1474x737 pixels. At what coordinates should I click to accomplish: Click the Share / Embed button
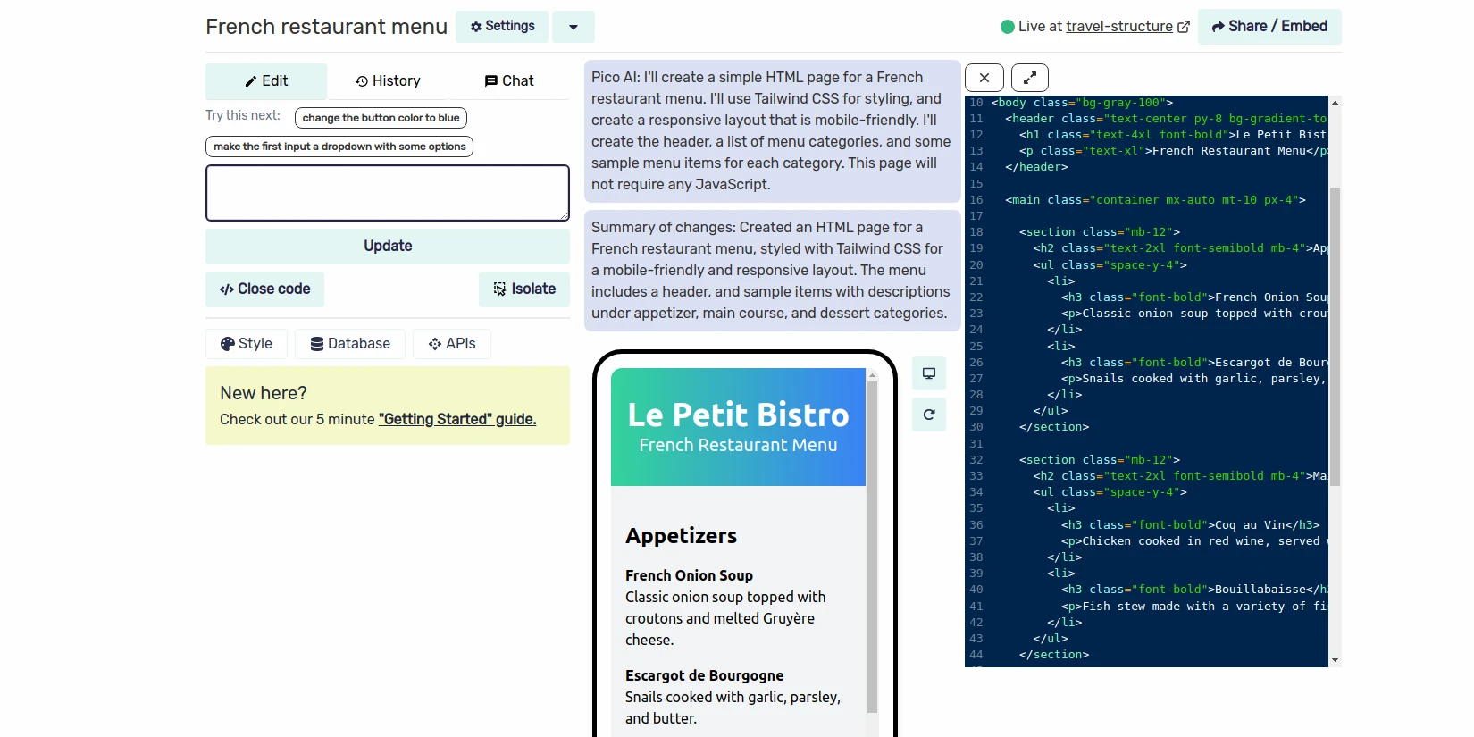coord(1269,27)
